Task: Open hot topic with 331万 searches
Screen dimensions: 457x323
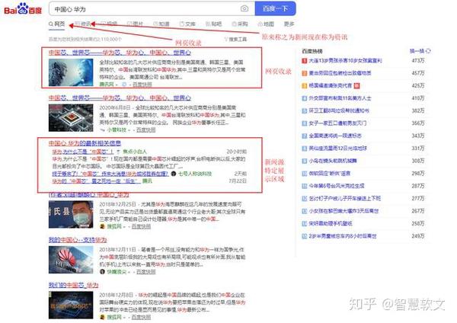Action: tap(337, 149)
